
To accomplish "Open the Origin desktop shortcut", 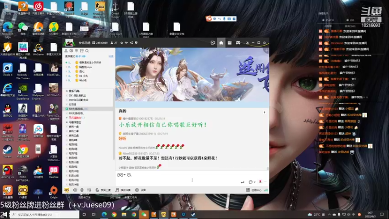I will pyautogui.click(x=53, y=192).
